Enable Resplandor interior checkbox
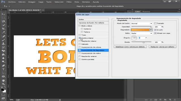Image resolution: width=181 pixels, height=101 pixels. pyautogui.click(x=80, y=41)
